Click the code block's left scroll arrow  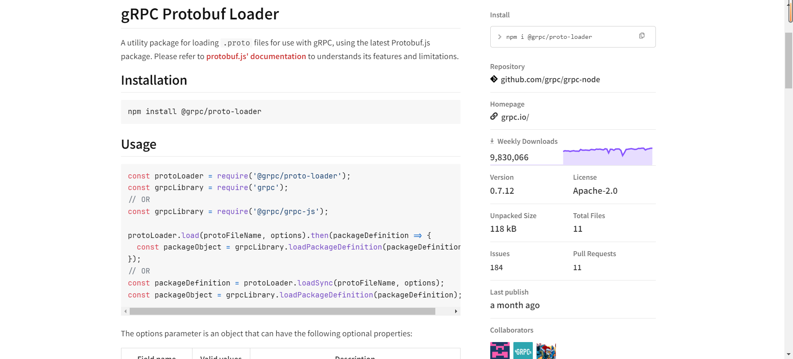click(126, 311)
